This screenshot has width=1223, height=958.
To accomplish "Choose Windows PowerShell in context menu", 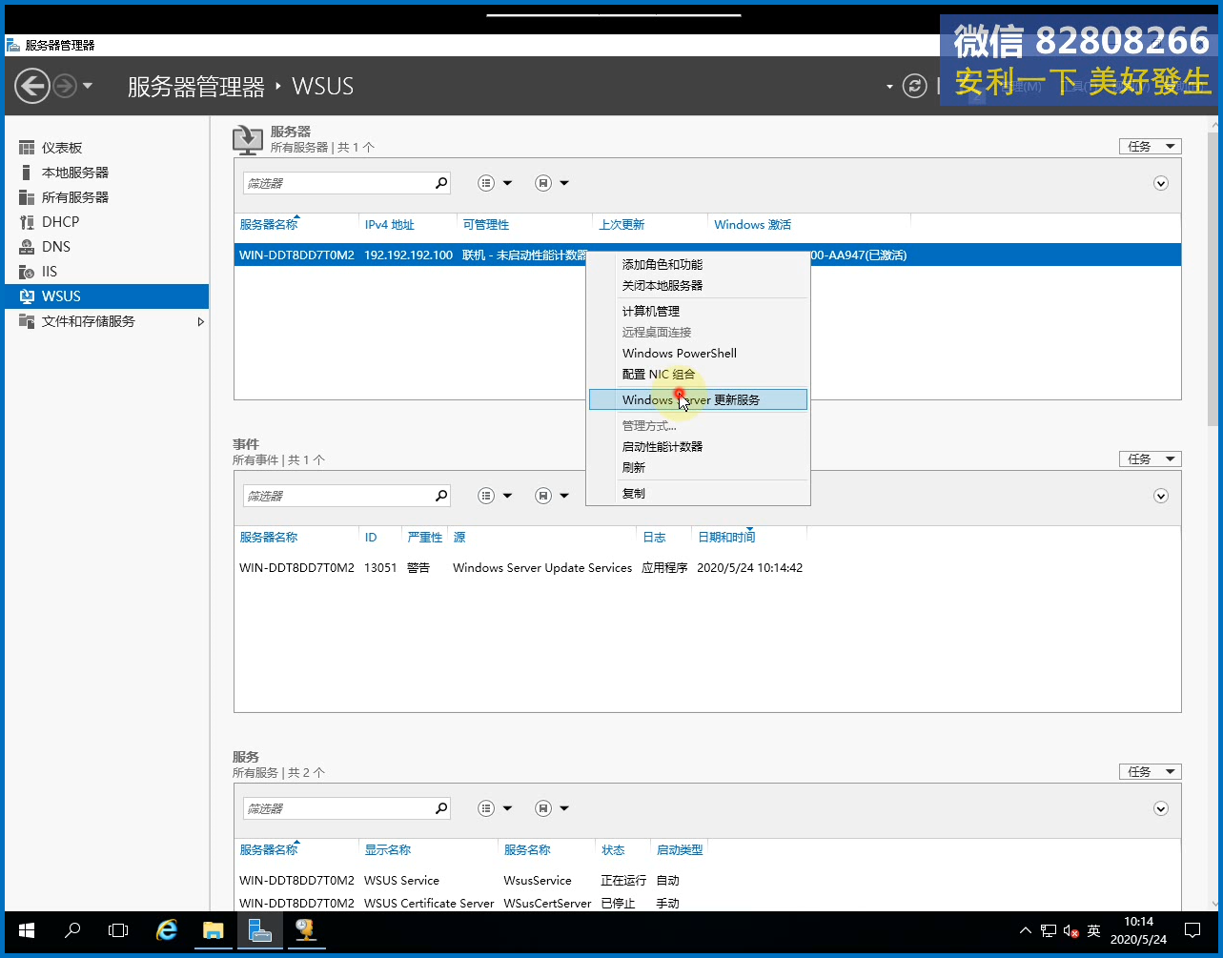I will (x=698, y=353).
